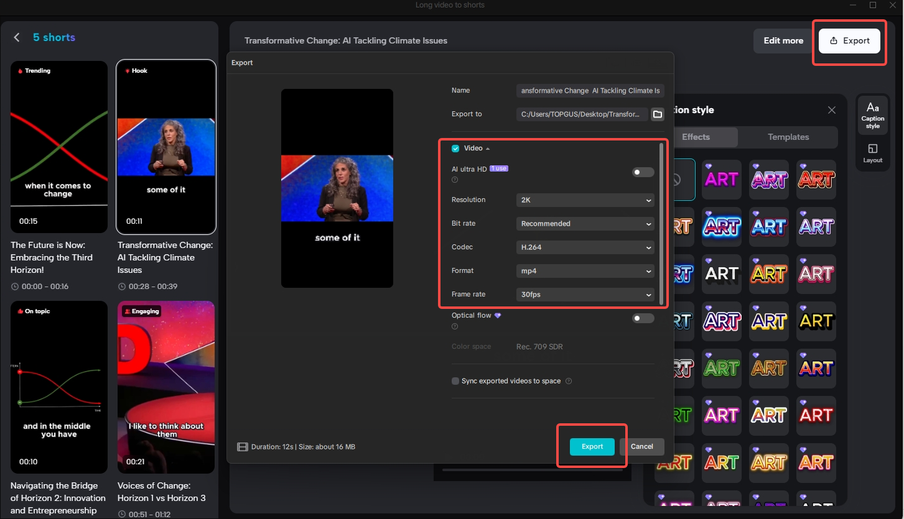Switch to the Templates tab
Viewport: 904px width, 519px height.
tap(788, 137)
